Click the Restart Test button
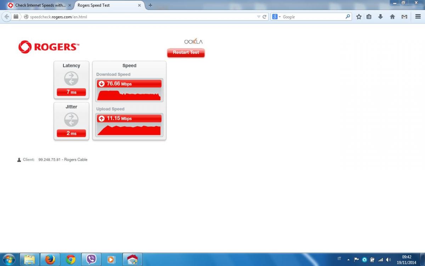The width and height of the screenshot is (425, 266). click(186, 52)
